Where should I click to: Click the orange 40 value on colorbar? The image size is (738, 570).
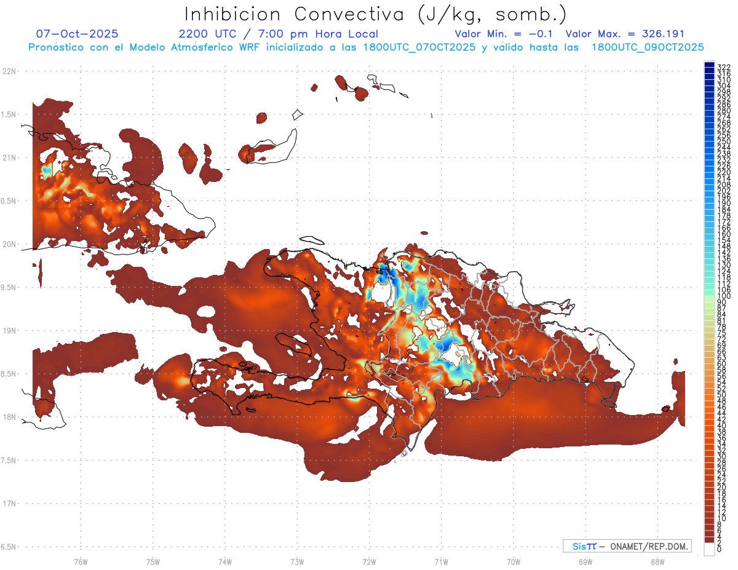pyautogui.click(x=709, y=426)
